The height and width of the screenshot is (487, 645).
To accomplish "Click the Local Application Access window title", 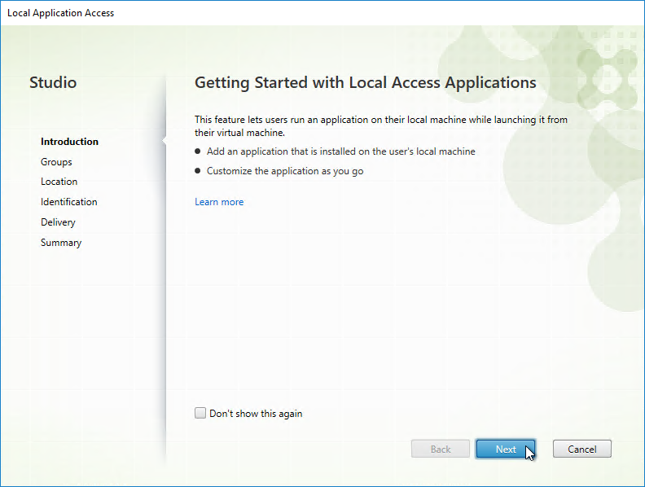I will (61, 13).
